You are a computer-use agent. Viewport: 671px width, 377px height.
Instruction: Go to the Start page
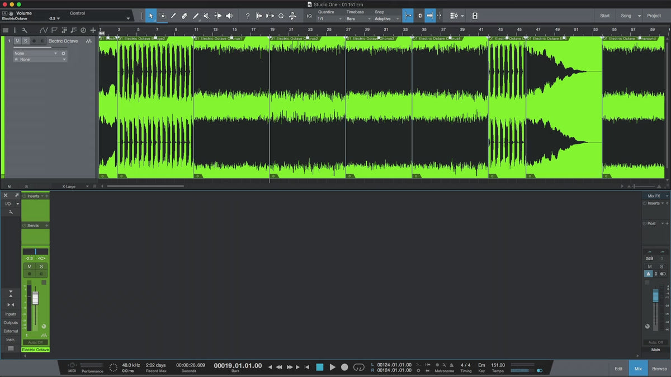[605, 16]
